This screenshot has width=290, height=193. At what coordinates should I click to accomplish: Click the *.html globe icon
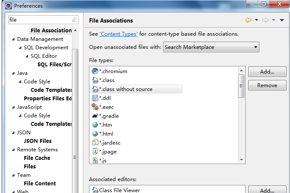click(x=95, y=134)
